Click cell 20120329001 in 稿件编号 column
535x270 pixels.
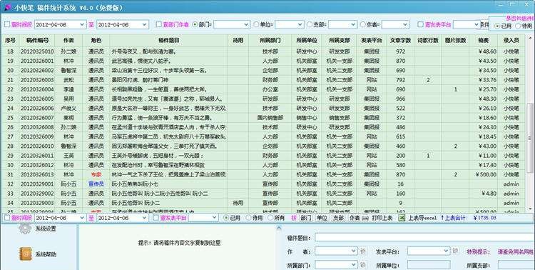click(x=37, y=184)
